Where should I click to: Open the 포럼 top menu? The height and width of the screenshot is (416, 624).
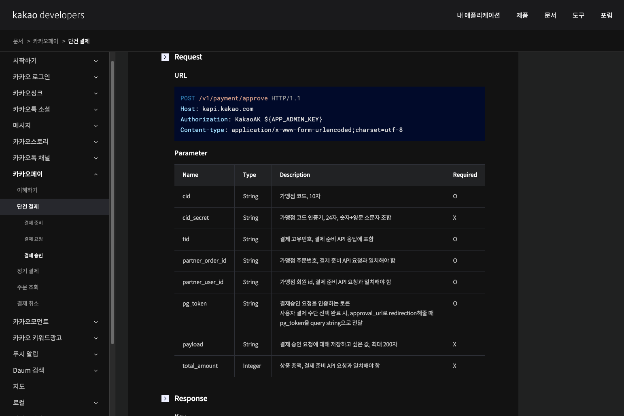coord(606,15)
